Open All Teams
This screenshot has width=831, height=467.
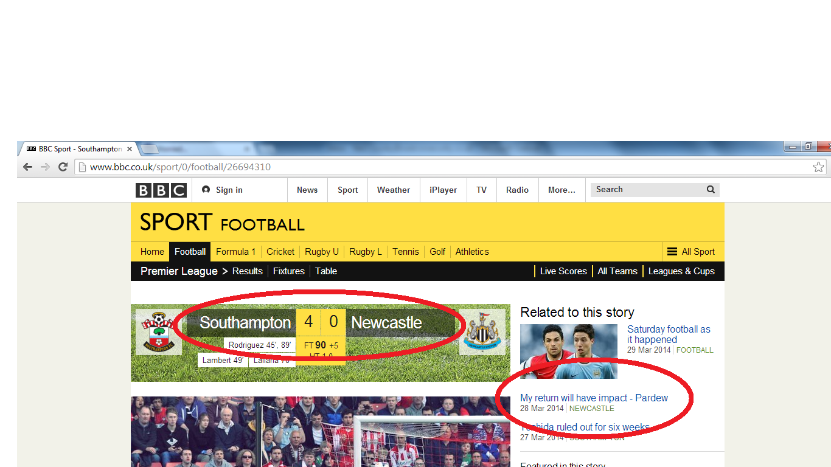point(617,271)
